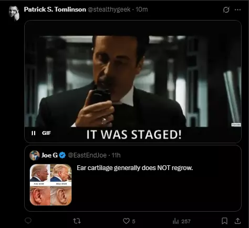This screenshot has height=228, width=249.
Task: Repost this tweet with the retweet icon
Action: (x=77, y=221)
